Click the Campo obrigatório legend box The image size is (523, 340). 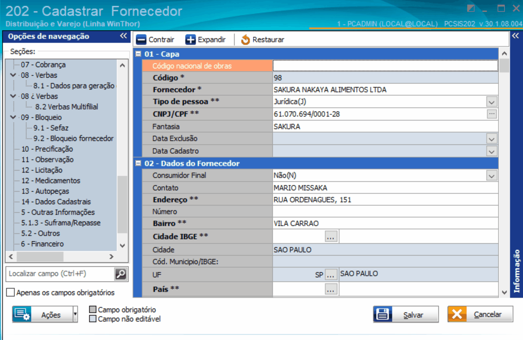[93, 309]
